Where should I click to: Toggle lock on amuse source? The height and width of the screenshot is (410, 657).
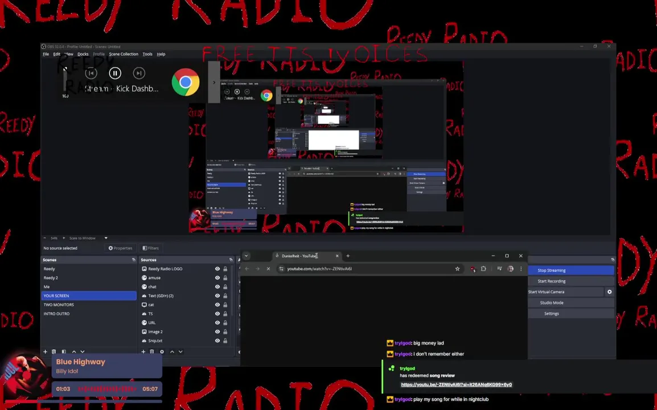[225, 278]
